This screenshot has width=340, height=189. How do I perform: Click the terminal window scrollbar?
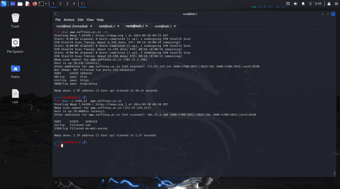click(335, 173)
